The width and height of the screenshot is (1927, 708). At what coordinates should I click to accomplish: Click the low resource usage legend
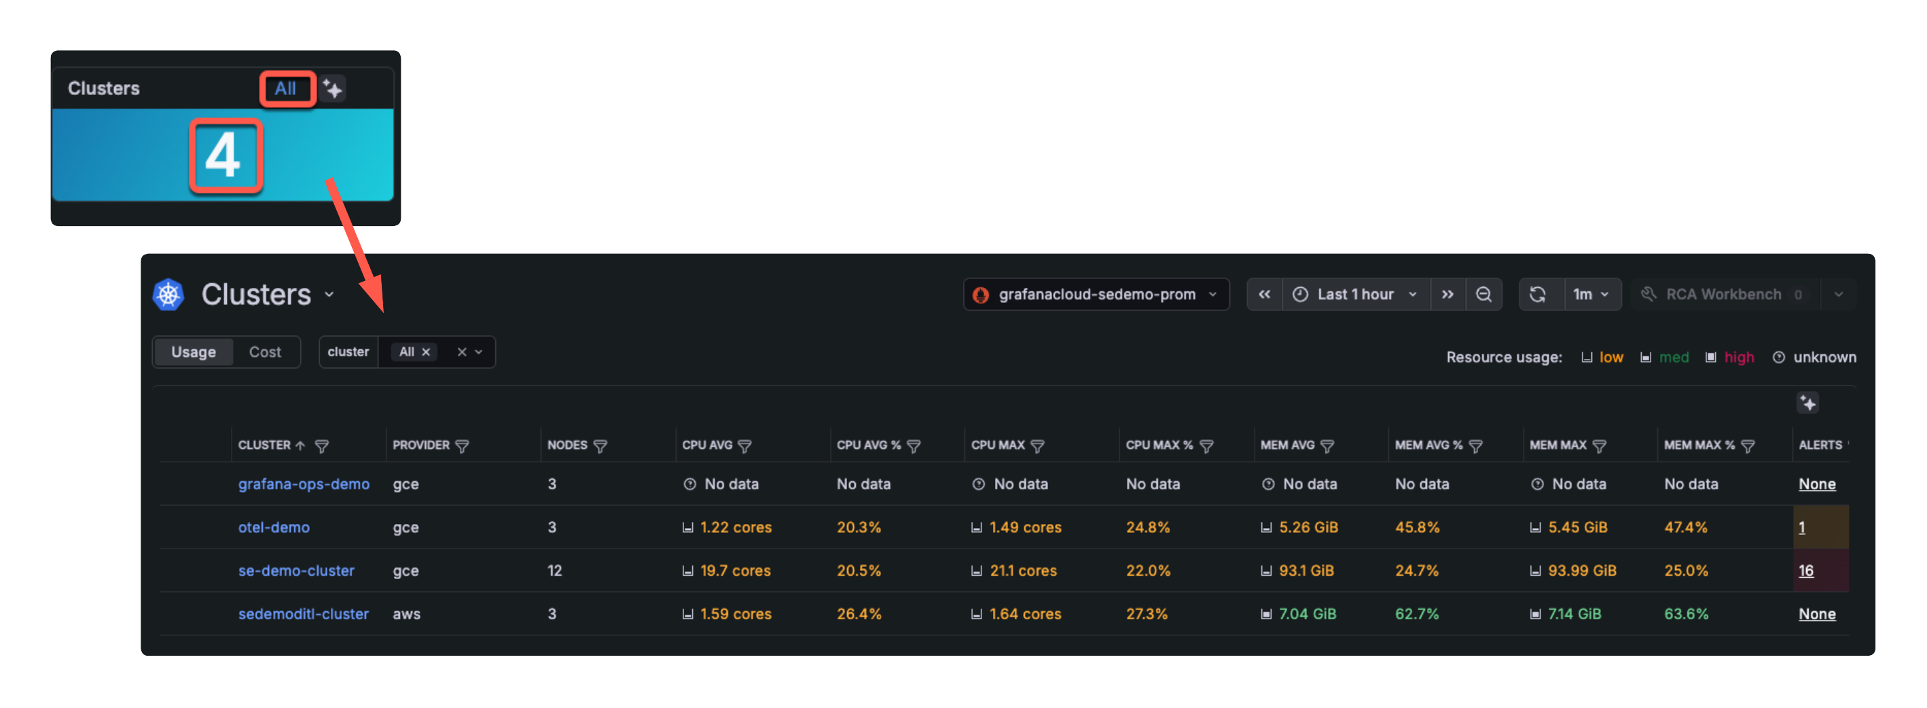[x=1603, y=357]
